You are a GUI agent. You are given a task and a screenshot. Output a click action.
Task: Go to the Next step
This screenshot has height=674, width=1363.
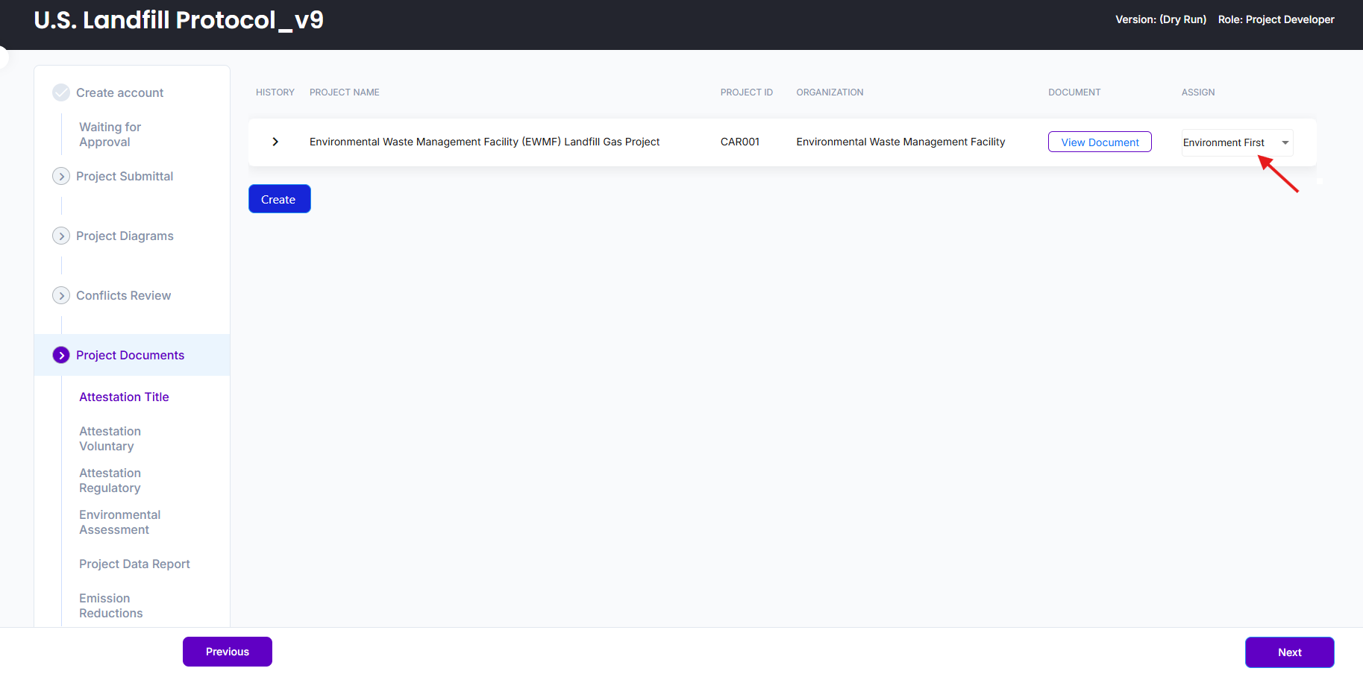(x=1288, y=652)
